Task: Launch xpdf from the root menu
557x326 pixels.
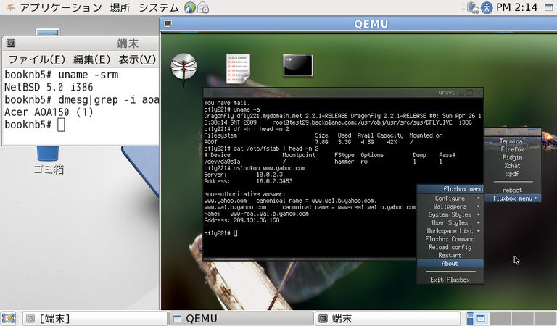Action: pos(513,174)
